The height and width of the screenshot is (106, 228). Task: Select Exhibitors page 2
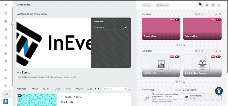181,82
